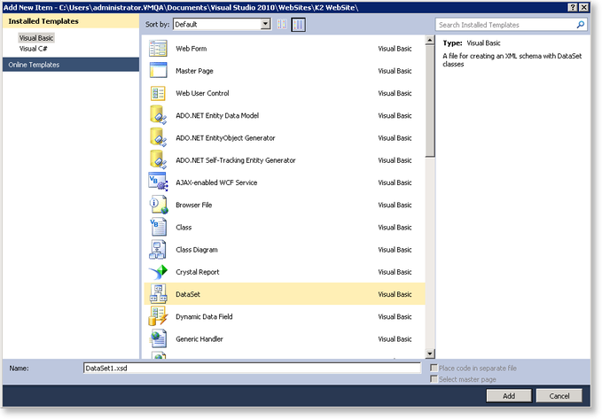This screenshot has height=419, width=602.
Task: Click the Browser File icon
Action: tap(158, 205)
